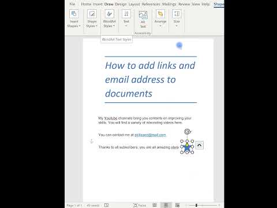
Task: Click the email address hyperlink
Action: tap(150, 135)
